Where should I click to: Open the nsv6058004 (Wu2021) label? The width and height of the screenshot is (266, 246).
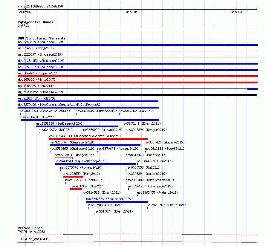click(105, 205)
